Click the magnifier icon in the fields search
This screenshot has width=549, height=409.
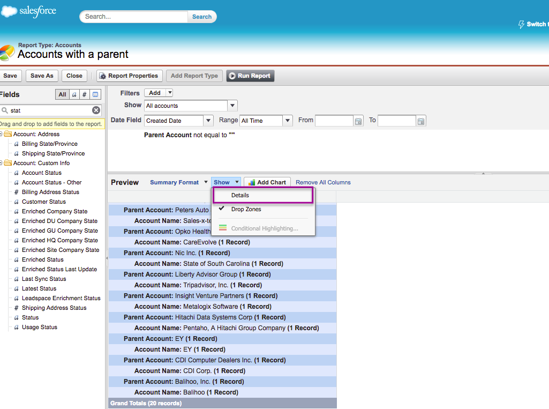coord(5,110)
